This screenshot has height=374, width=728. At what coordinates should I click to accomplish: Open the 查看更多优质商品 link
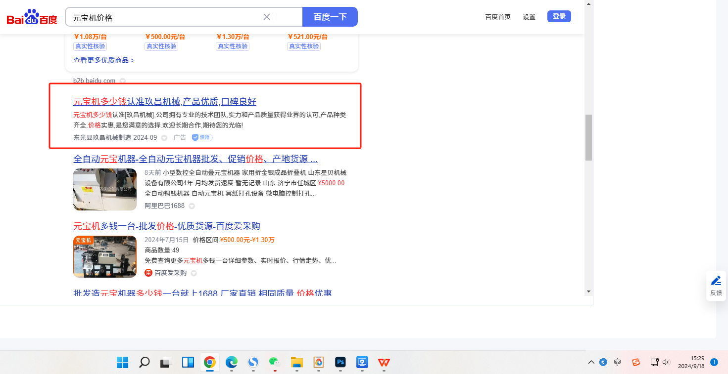[x=104, y=60]
